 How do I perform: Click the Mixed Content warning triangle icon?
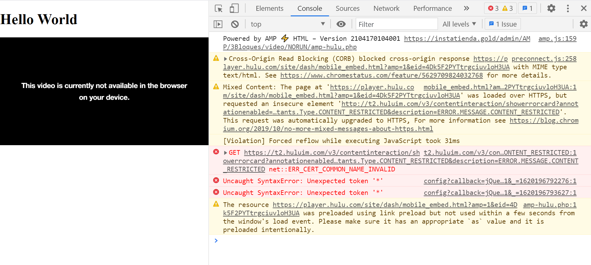pos(216,86)
